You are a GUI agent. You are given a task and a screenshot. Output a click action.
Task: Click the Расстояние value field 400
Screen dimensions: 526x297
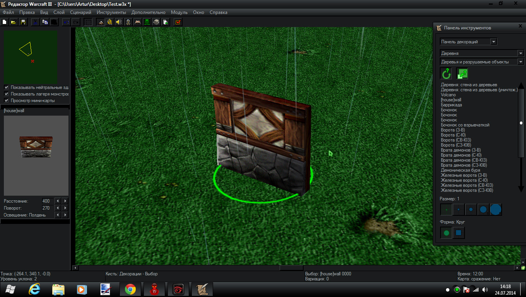pos(48,201)
